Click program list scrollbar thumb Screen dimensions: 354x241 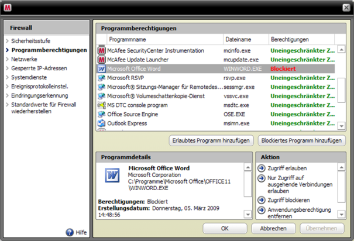coord(341,90)
